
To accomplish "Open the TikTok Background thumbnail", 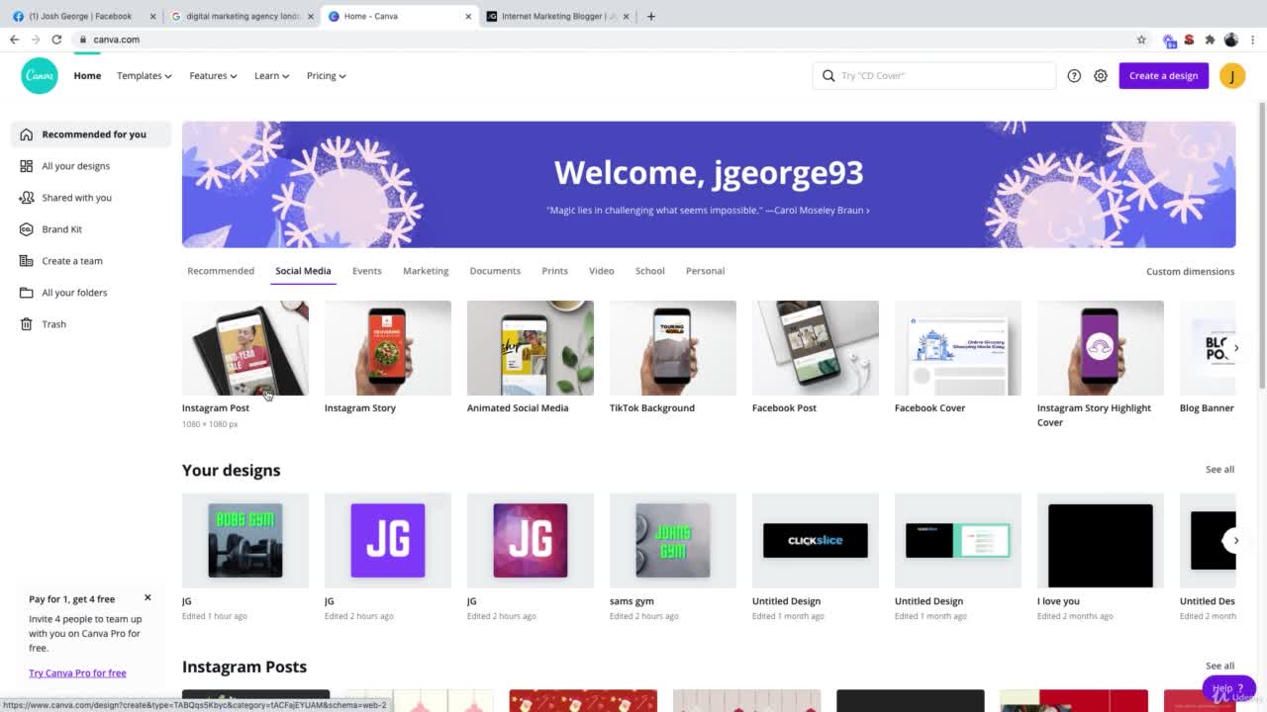I will click(x=673, y=348).
